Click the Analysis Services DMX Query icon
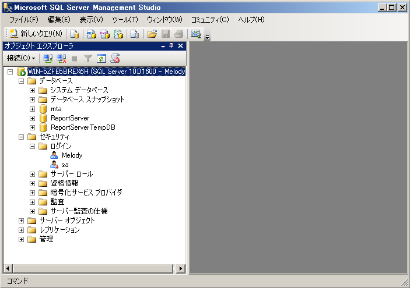The width and height of the screenshot is (410, 288). click(105, 34)
